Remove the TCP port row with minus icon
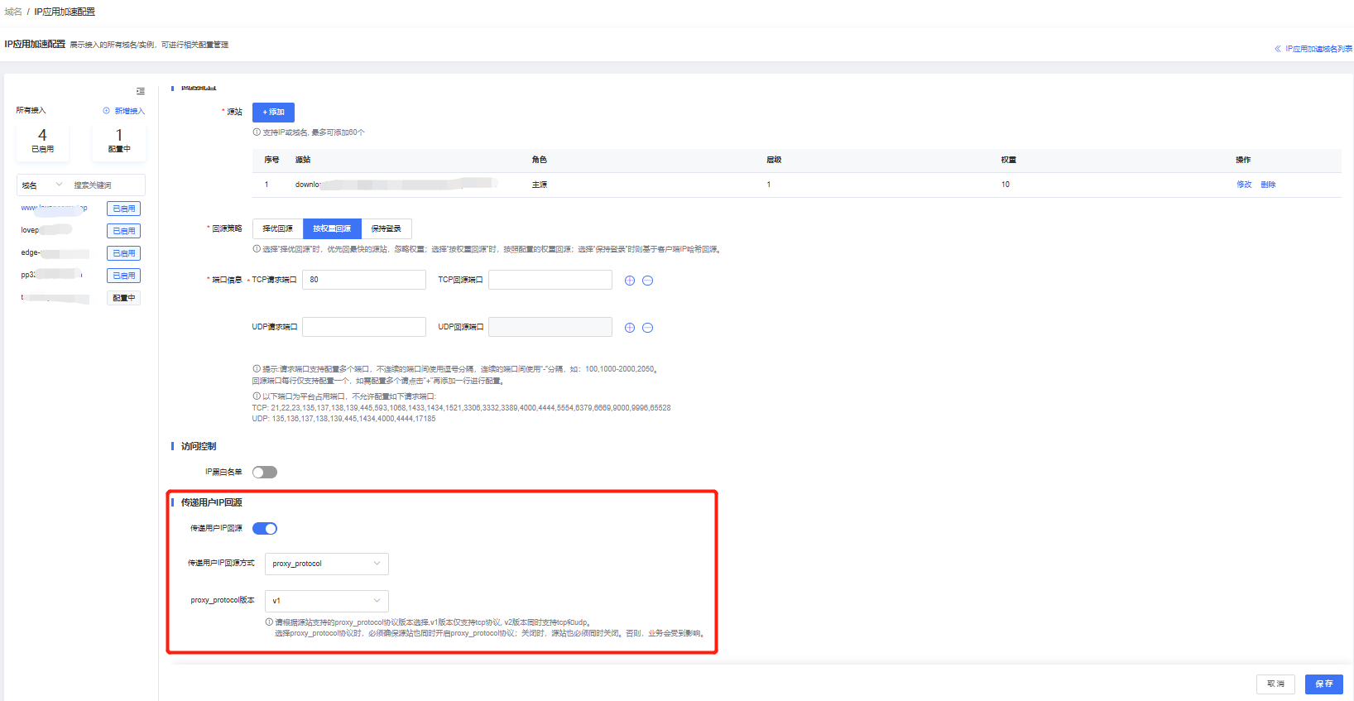 pos(648,281)
